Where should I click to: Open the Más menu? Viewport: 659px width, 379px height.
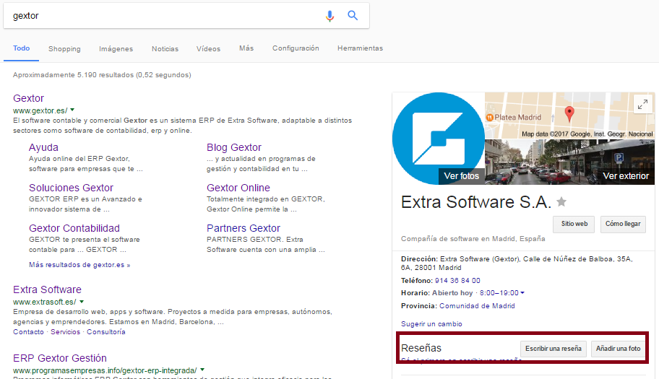tap(246, 48)
